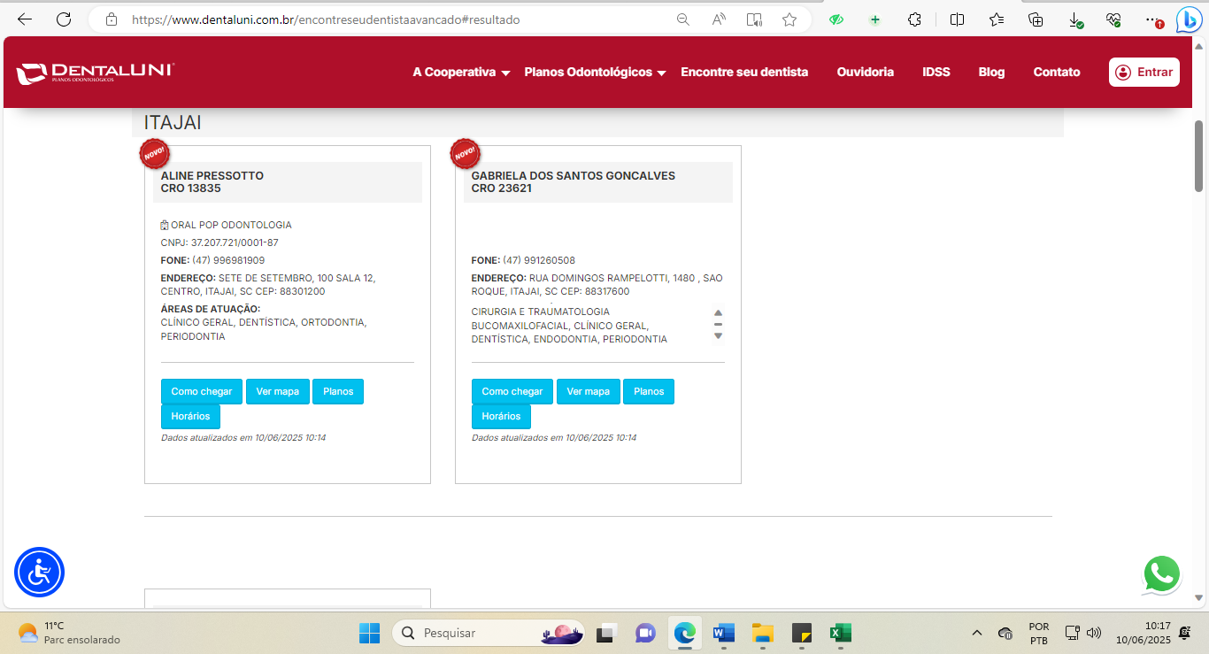This screenshot has width=1209, height=654.
Task: Select the name GABRIELA DOS SANTOS GONCALVES
Action: [574, 175]
